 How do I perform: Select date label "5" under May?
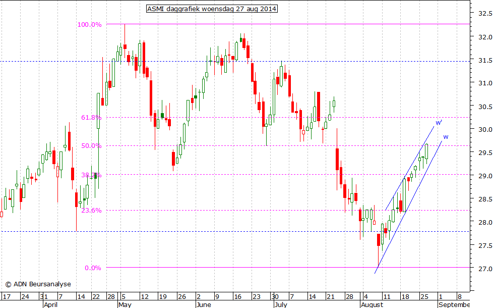point(124,297)
